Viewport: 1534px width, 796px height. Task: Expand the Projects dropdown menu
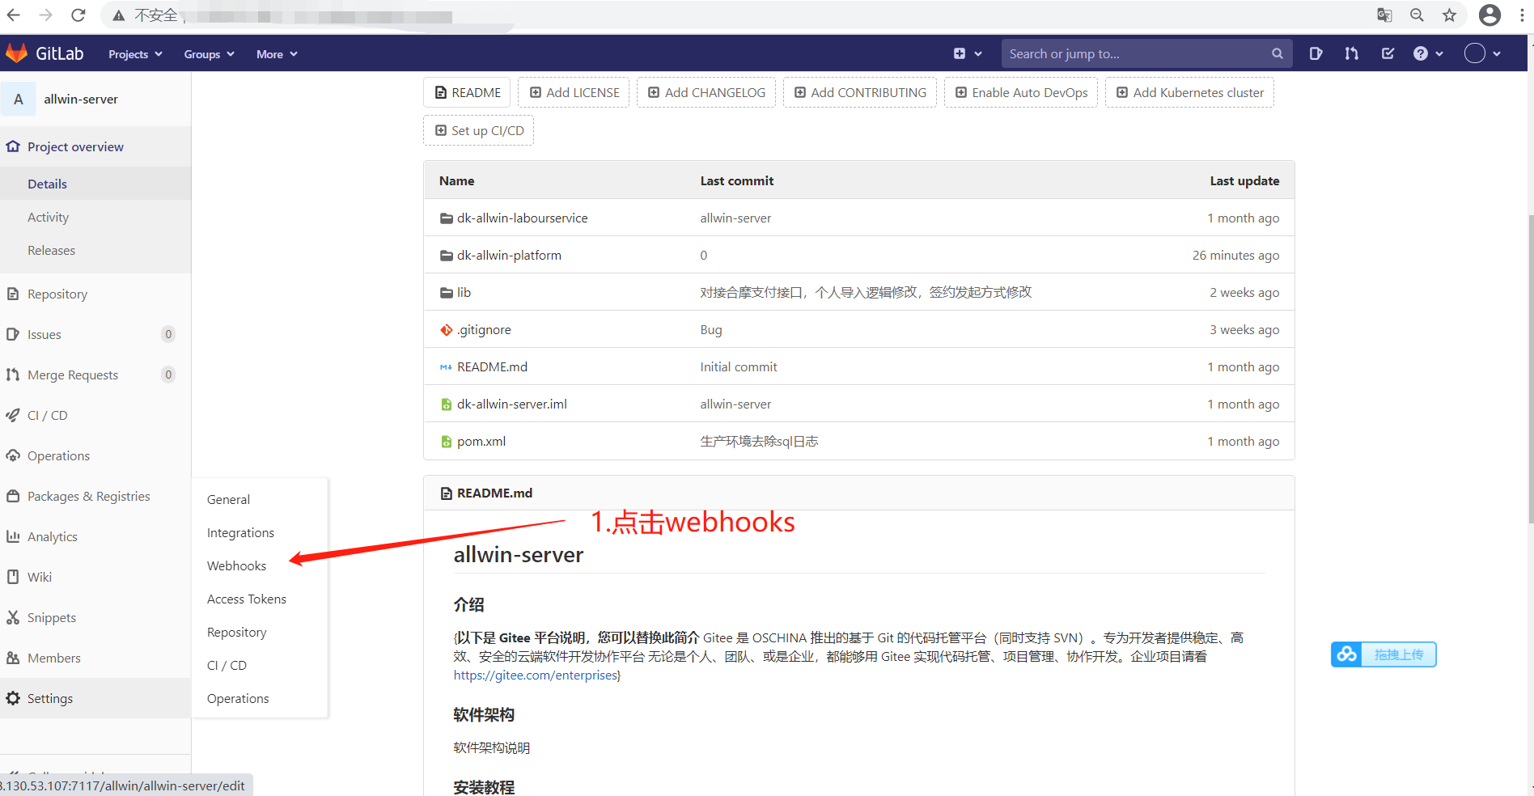[x=135, y=54]
